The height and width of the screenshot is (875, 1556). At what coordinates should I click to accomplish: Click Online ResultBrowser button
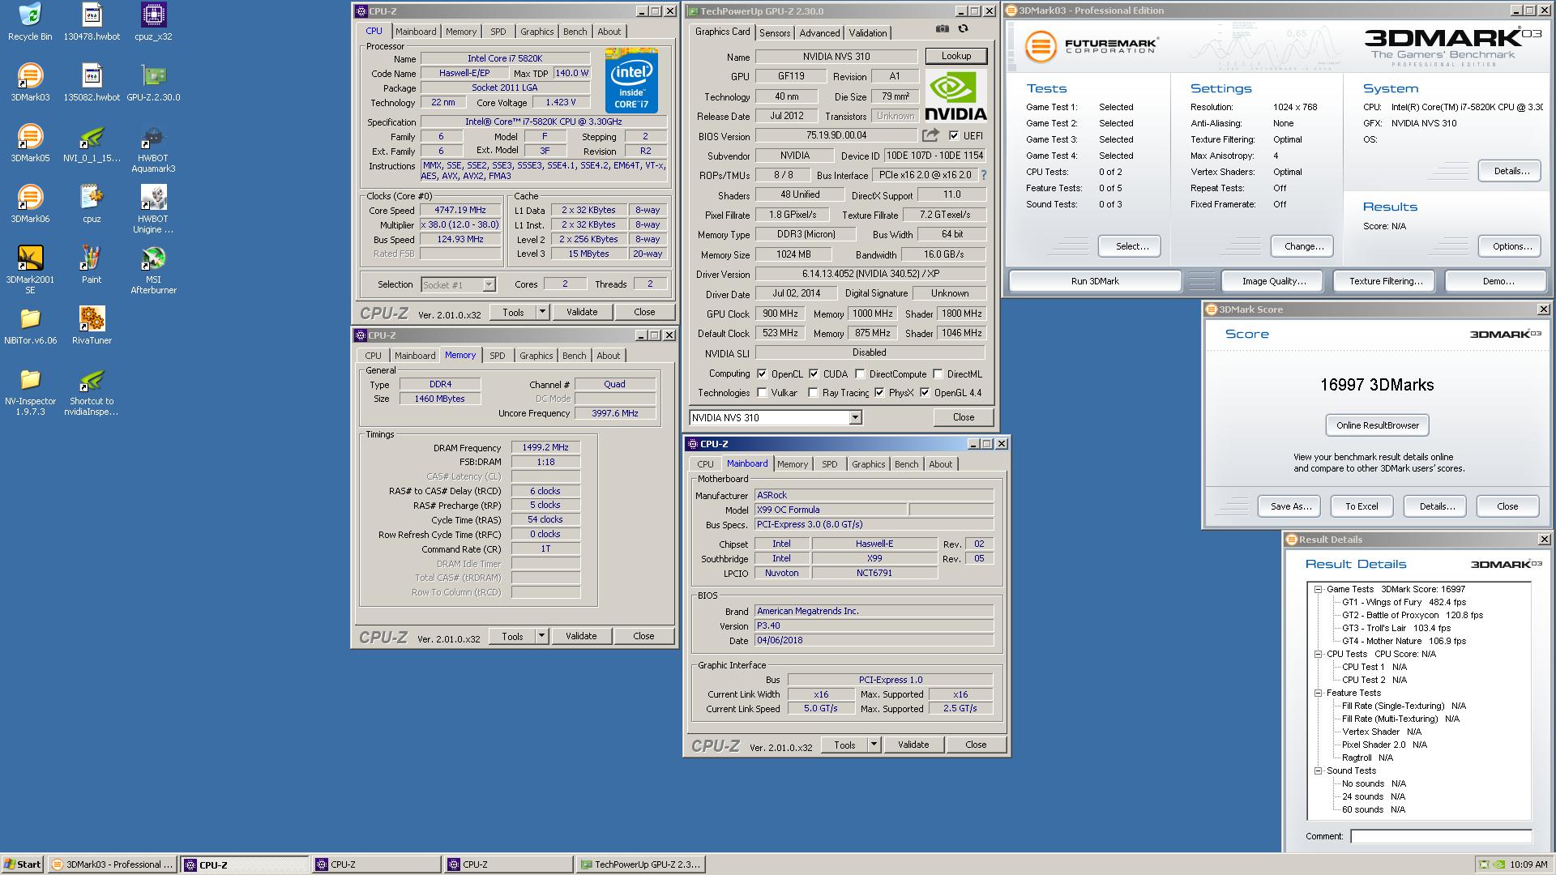point(1378,425)
